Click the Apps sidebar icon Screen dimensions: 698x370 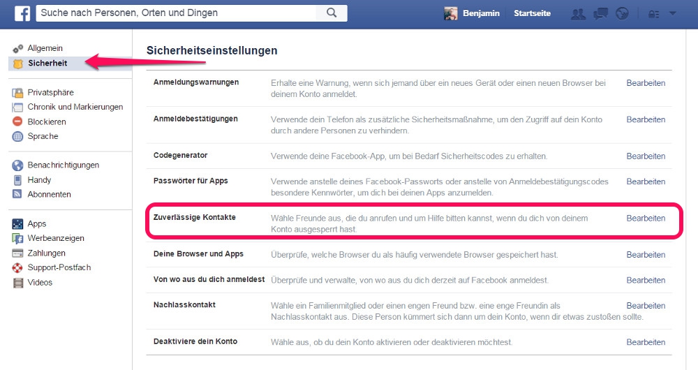point(17,223)
